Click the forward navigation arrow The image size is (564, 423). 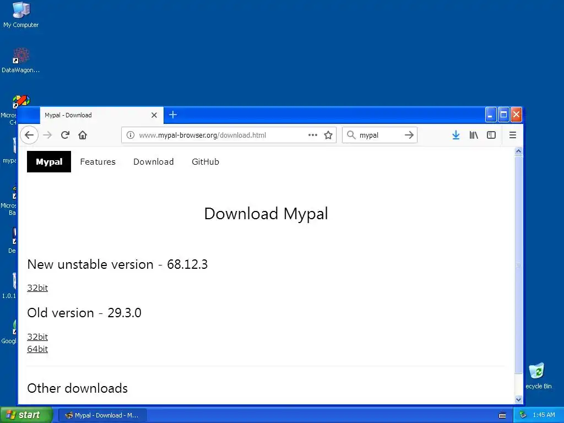(x=47, y=135)
